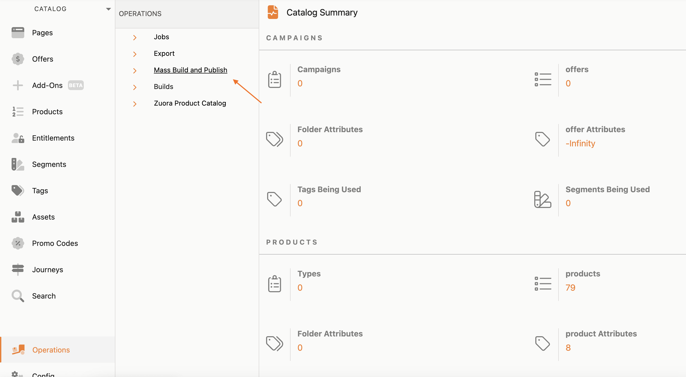This screenshot has width=686, height=377.
Task: Open the Export operations link
Action: point(164,53)
